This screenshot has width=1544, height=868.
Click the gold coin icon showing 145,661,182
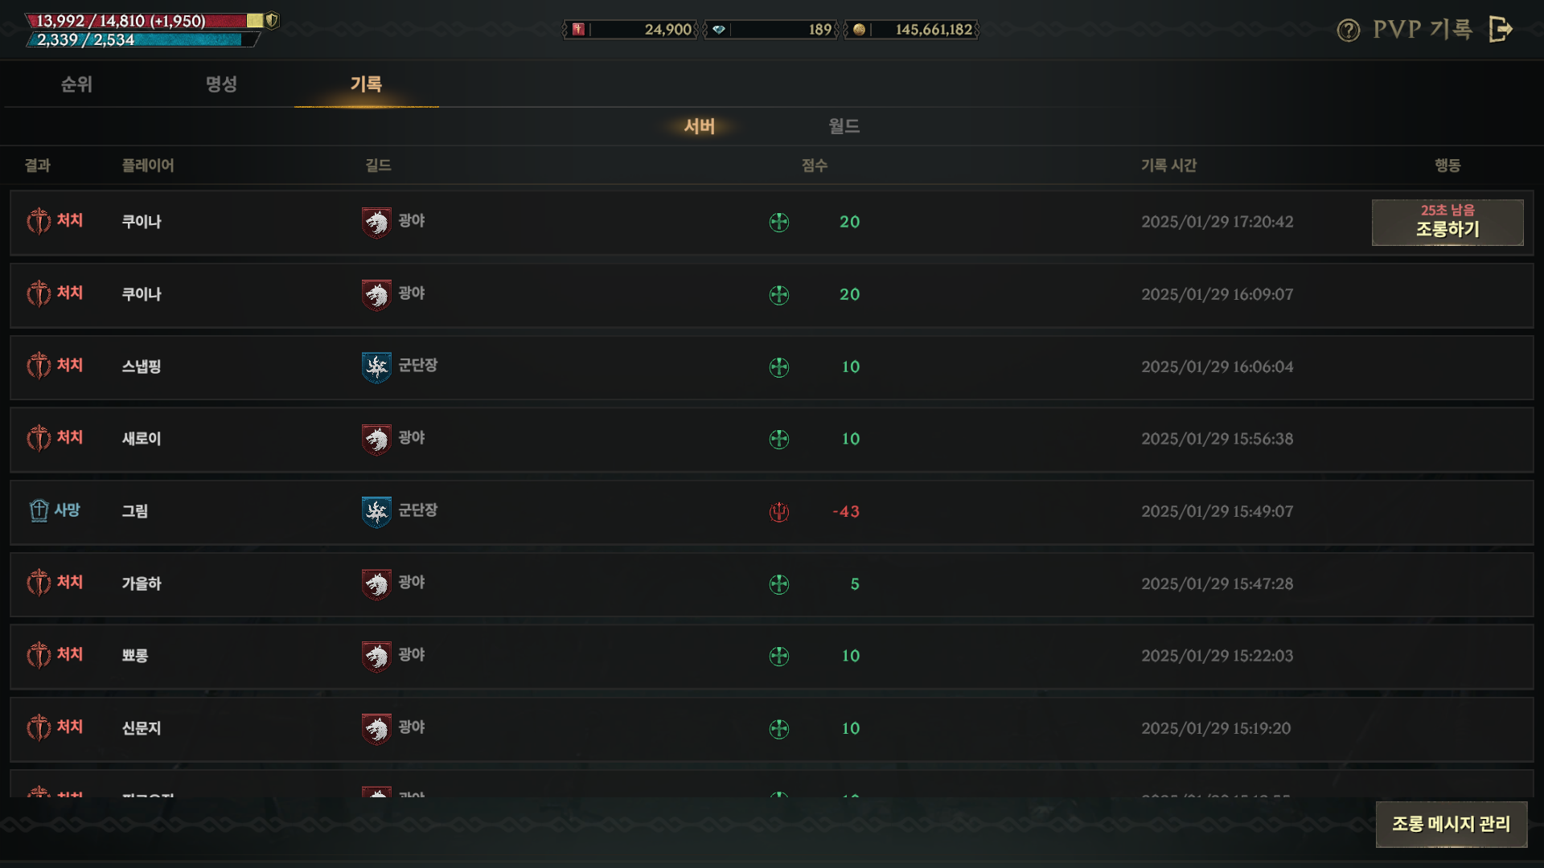pyautogui.click(x=859, y=30)
